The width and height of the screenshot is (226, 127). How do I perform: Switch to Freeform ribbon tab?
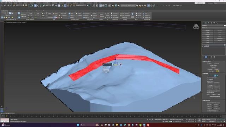pos(12,11)
